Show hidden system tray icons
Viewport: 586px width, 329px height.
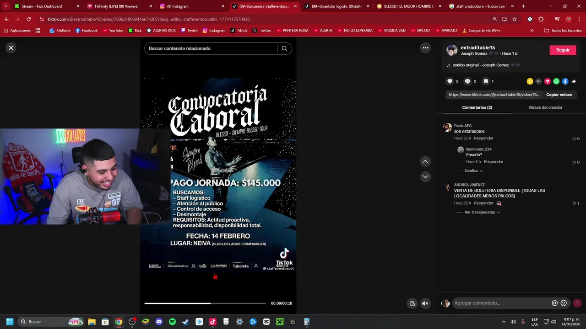click(x=504, y=322)
